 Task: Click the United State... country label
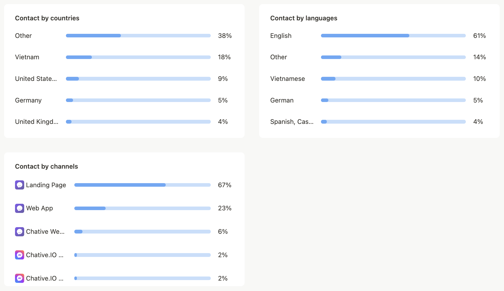click(36, 79)
